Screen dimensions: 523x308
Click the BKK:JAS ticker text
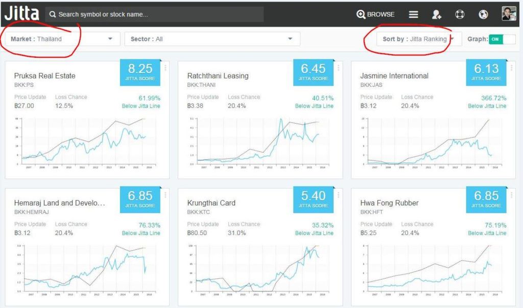coord(371,85)
